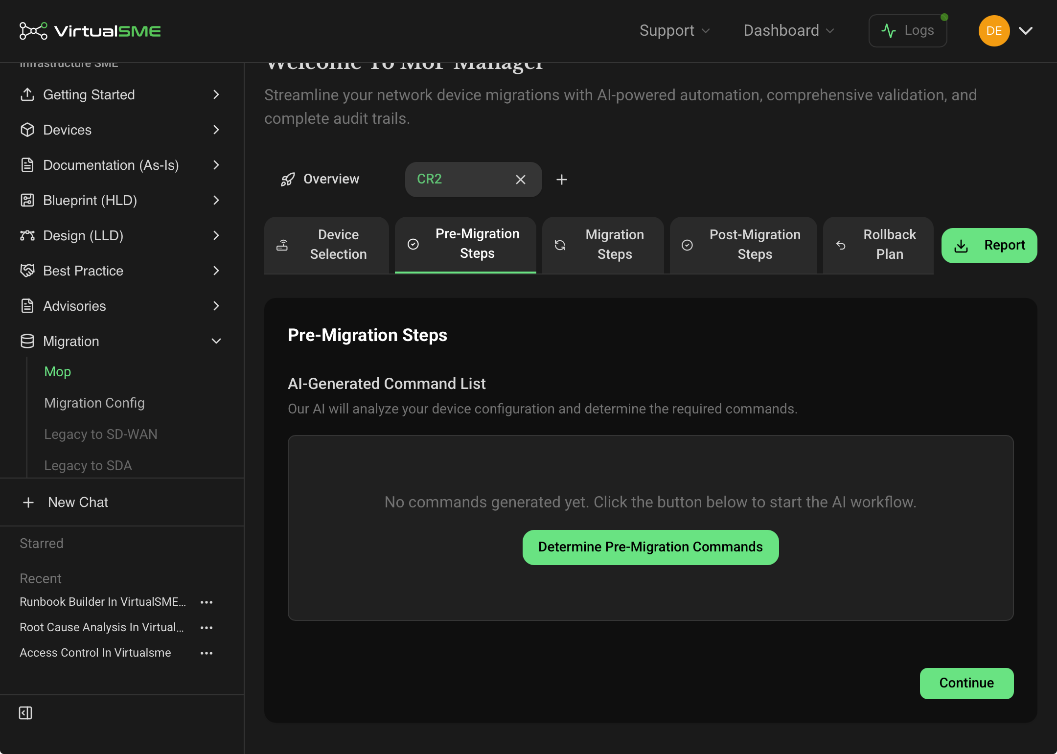
Task: Open the Mop submenu item
Action: (58, 372)
